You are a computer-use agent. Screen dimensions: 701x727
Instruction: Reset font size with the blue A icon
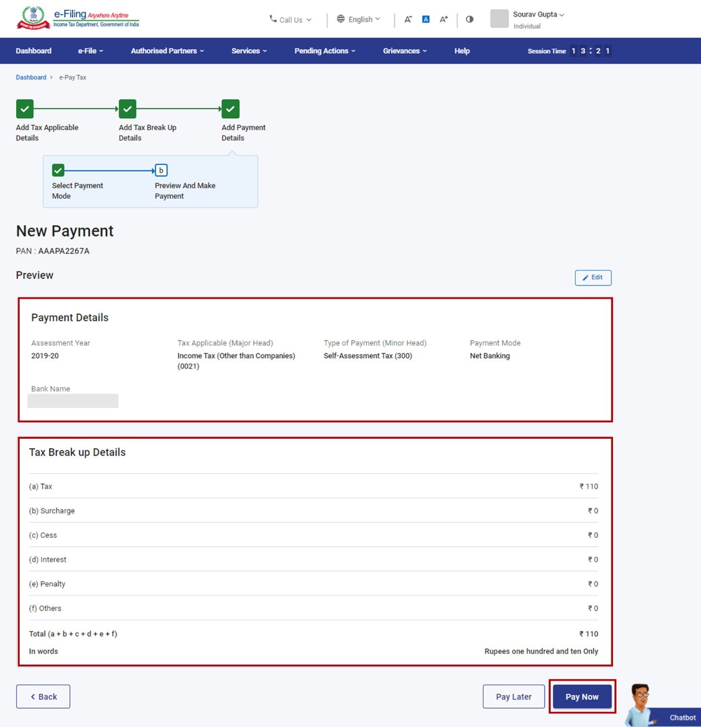[x=425, y=19]
